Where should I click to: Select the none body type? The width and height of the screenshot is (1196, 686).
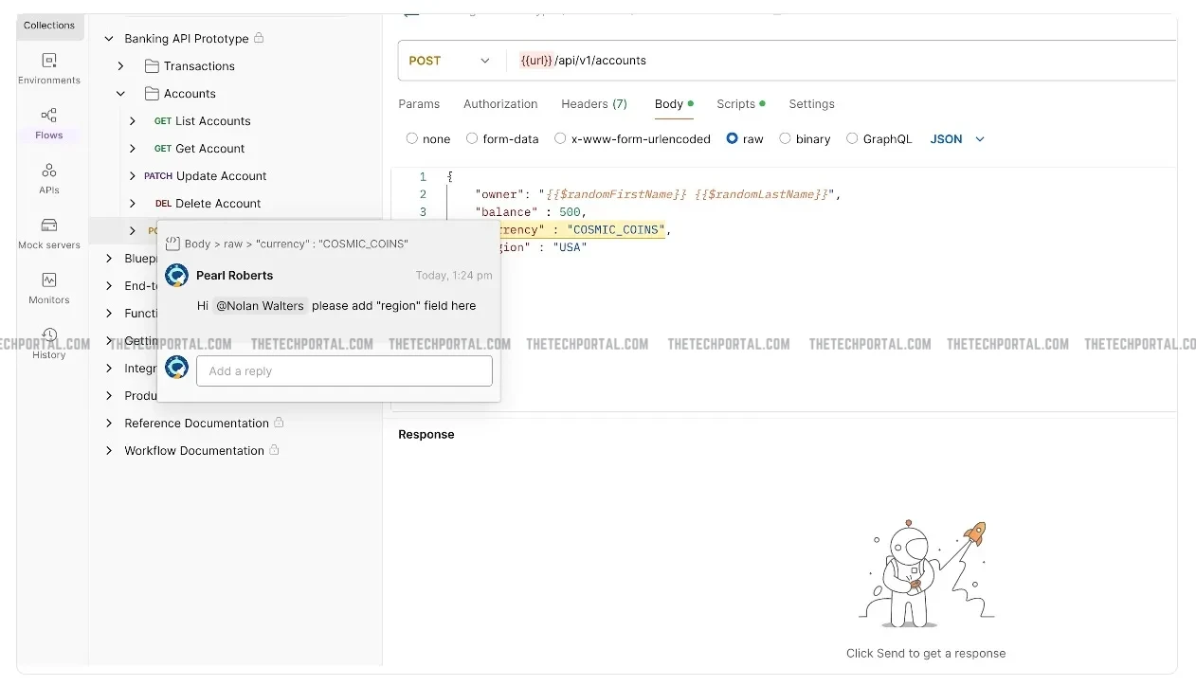(412, 138)
